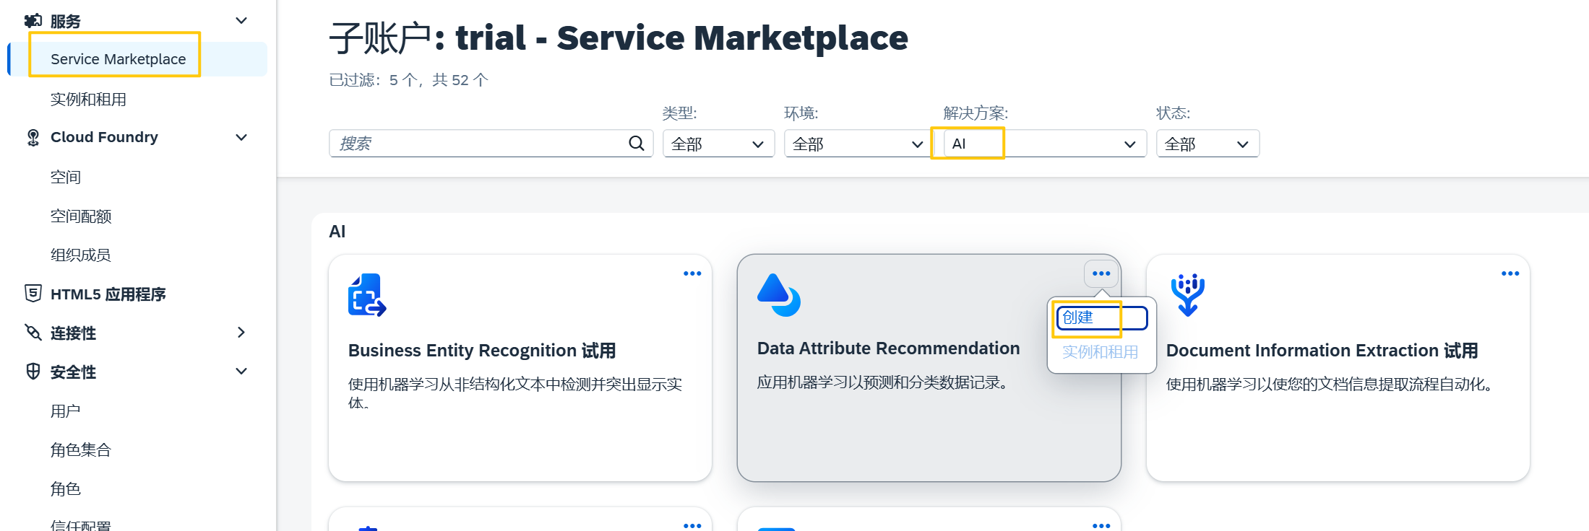Click the 服务 puzzle icon

tap(33, 21)
